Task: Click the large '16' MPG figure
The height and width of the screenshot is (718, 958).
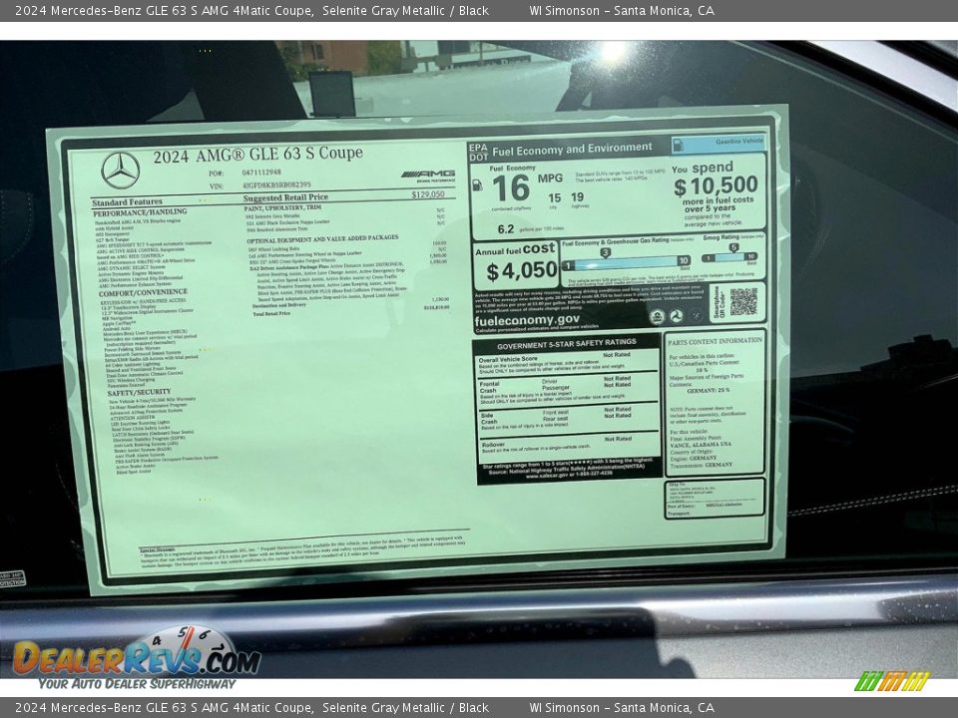Action: tap(511, 187)
